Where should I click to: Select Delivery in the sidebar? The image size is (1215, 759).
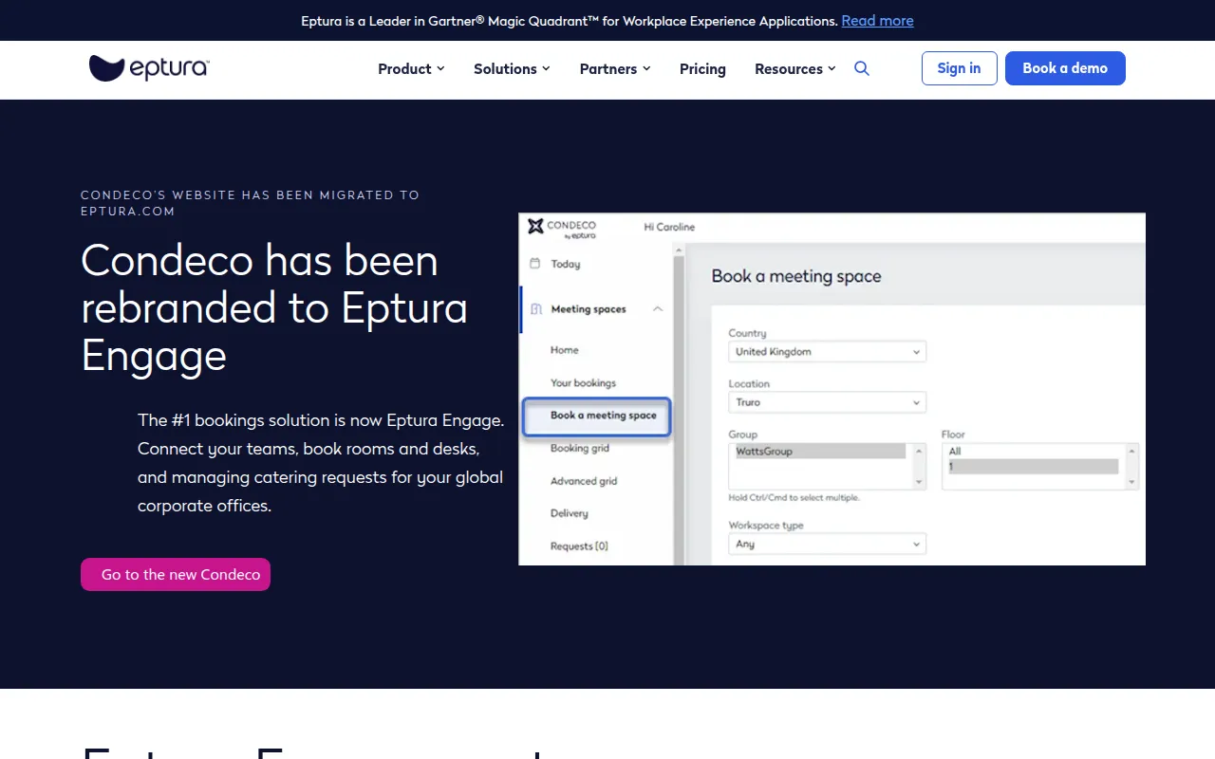point(569,513)
